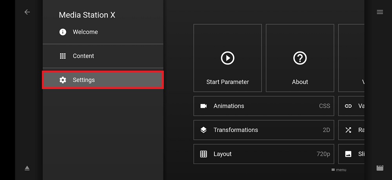The height and width of the screenshot is (180, 392).
Task: Click the play circle icon in Start Parameter
Action: (x=227, y=58)
